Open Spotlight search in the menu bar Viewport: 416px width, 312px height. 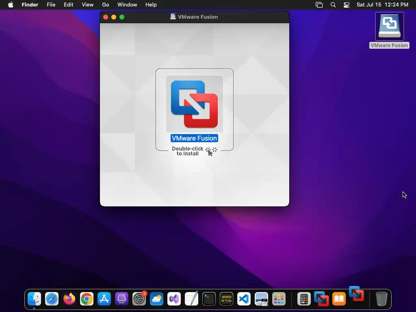point(333,5)
